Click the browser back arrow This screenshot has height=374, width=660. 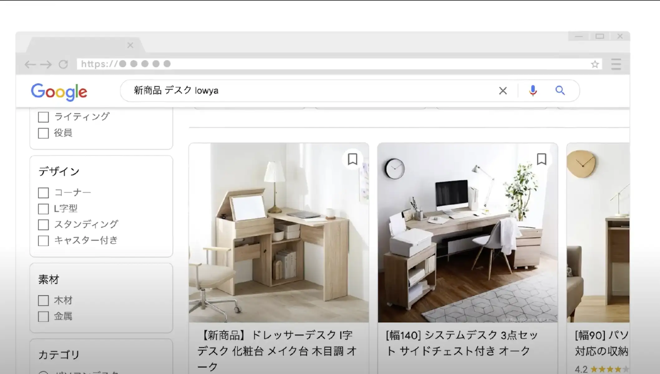pyautogui.click(x=30, y=64)
